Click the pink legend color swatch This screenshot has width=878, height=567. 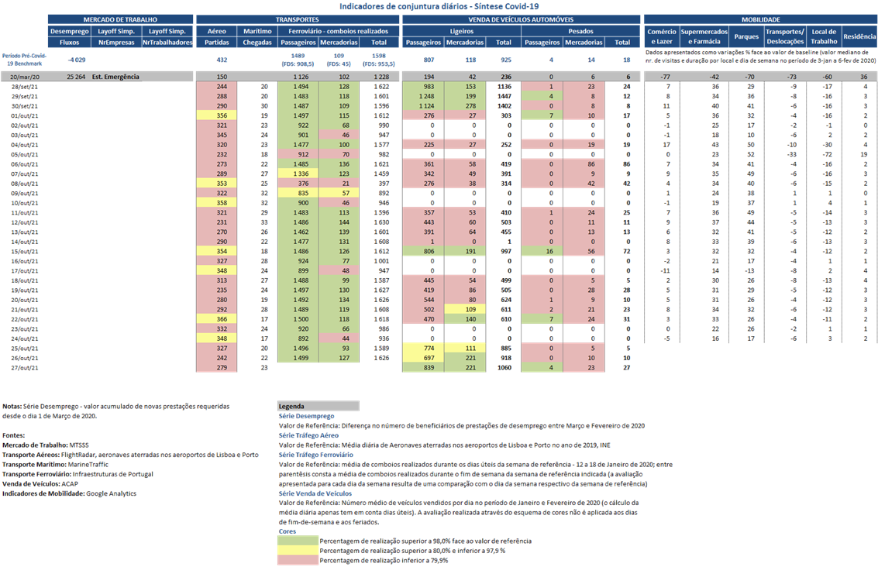point(298,560)
